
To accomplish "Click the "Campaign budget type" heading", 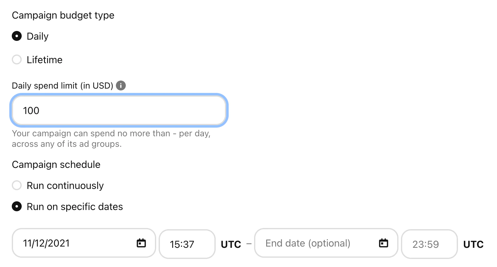I will pos(63,15).
